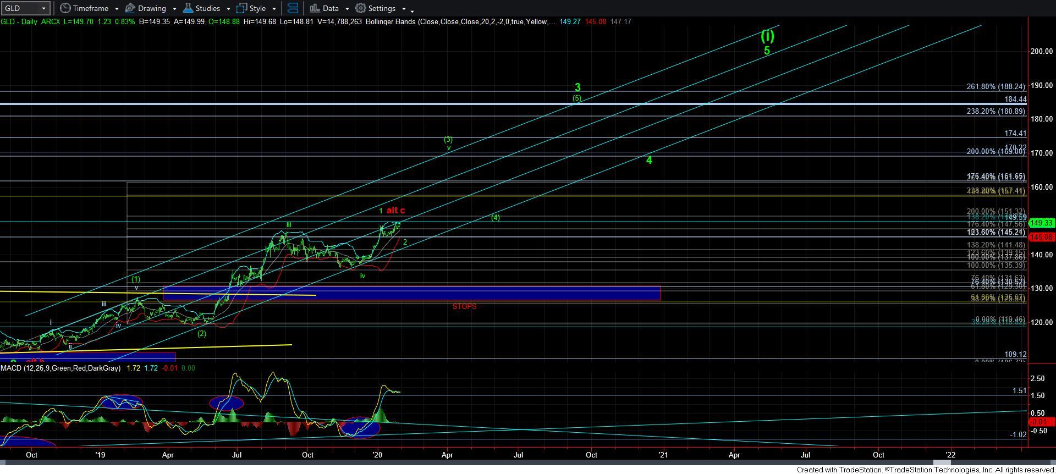
Task: Click the blue window-linking icon
Action: coord(293,8)
